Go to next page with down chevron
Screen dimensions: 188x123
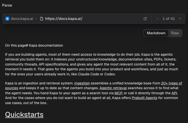(x=180, y=19)
